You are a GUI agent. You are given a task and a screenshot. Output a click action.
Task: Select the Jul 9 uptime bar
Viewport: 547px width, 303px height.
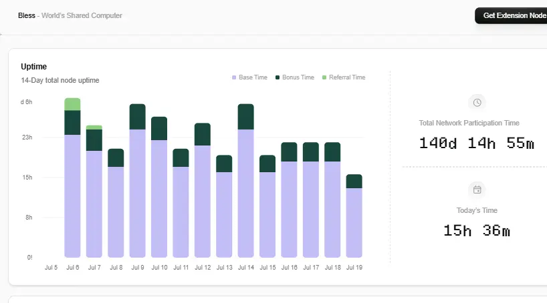point(138,180)
